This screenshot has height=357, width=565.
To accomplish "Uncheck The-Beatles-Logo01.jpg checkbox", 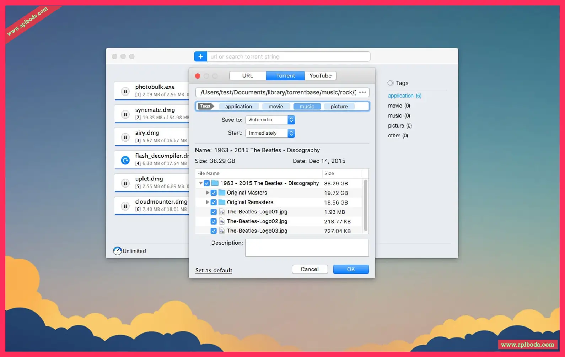I will pos(214,212).
